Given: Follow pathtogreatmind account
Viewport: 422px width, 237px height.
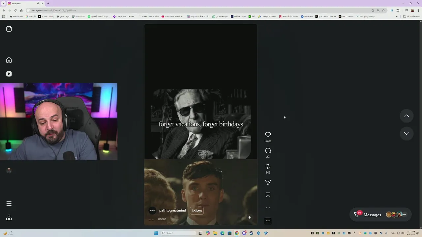Looking at the screenshot, I should 197,211.
